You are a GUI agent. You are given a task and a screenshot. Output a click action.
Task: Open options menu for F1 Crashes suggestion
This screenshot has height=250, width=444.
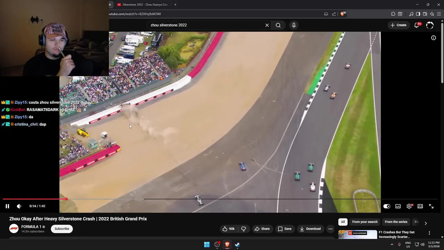click(x=429, y=233)
